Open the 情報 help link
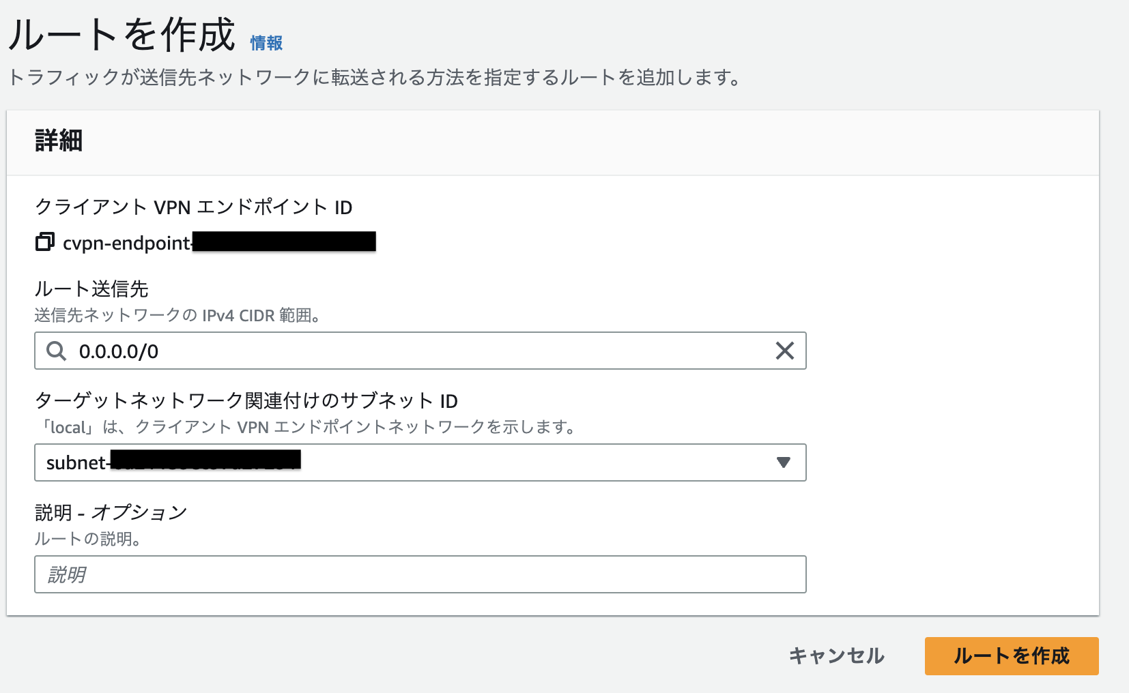Image resolution: width=1129 pixels, height=693 pixels. tap(267, 42)
